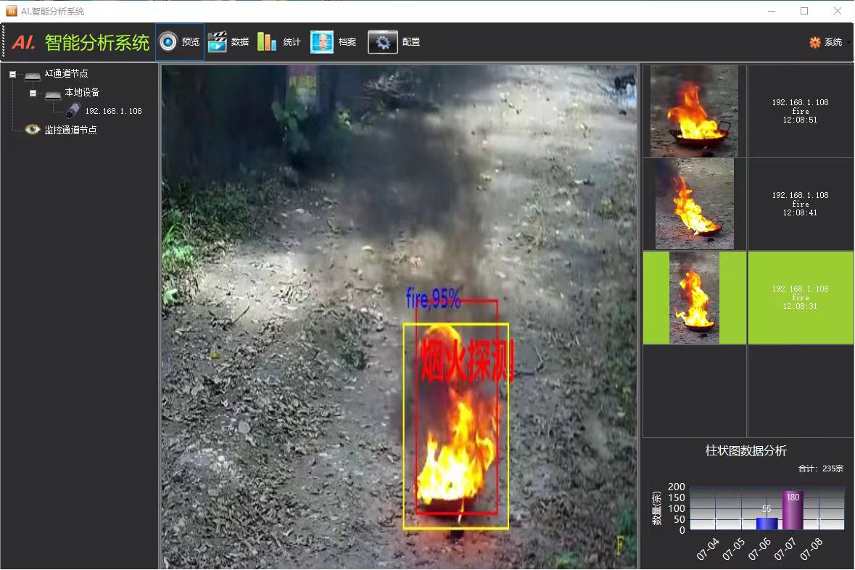Open the 配置 settings gear icon
This screenshot has width=855, height=570.
[x=383, y=42]
